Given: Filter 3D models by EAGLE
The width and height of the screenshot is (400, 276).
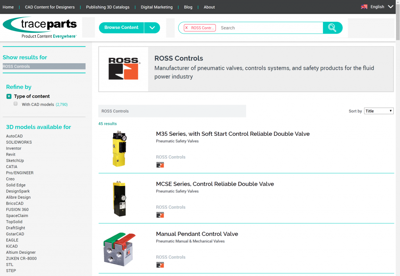Looking at the screenshot, I should pos(12,240).
